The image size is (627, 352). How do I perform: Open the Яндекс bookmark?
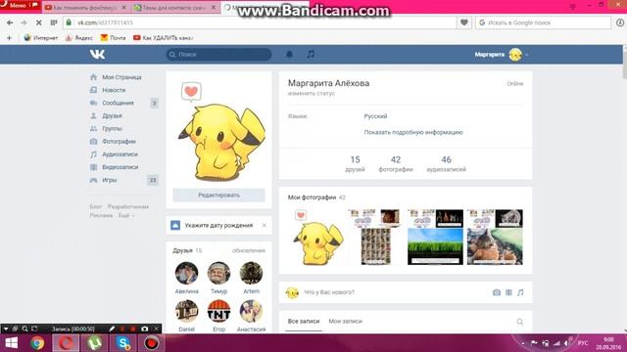[x=79, y=38]
